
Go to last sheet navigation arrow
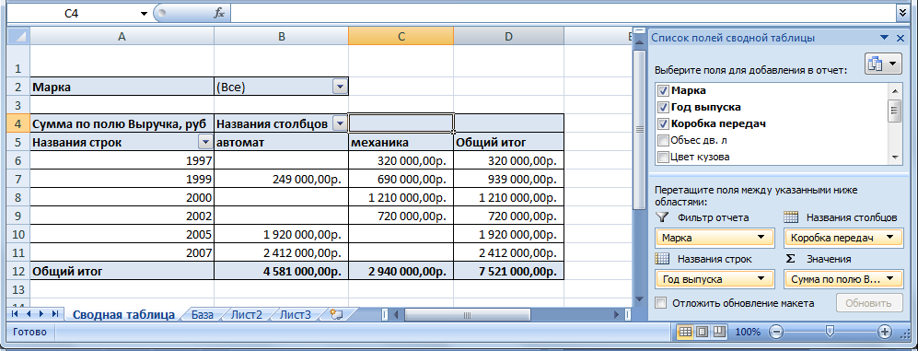[55, 315]
